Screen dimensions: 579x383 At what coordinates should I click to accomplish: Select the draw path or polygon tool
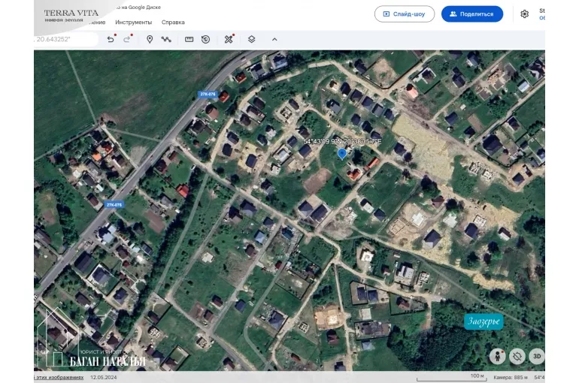tap(166, 39)
